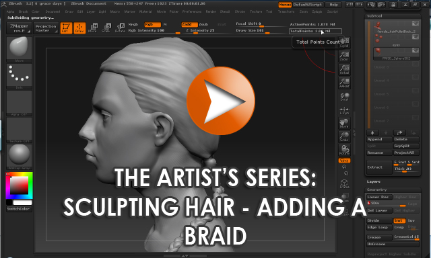
Task: Click the Zoom canvas icon on right shelf
Action: pyautogui.click(x=344, y=56)
